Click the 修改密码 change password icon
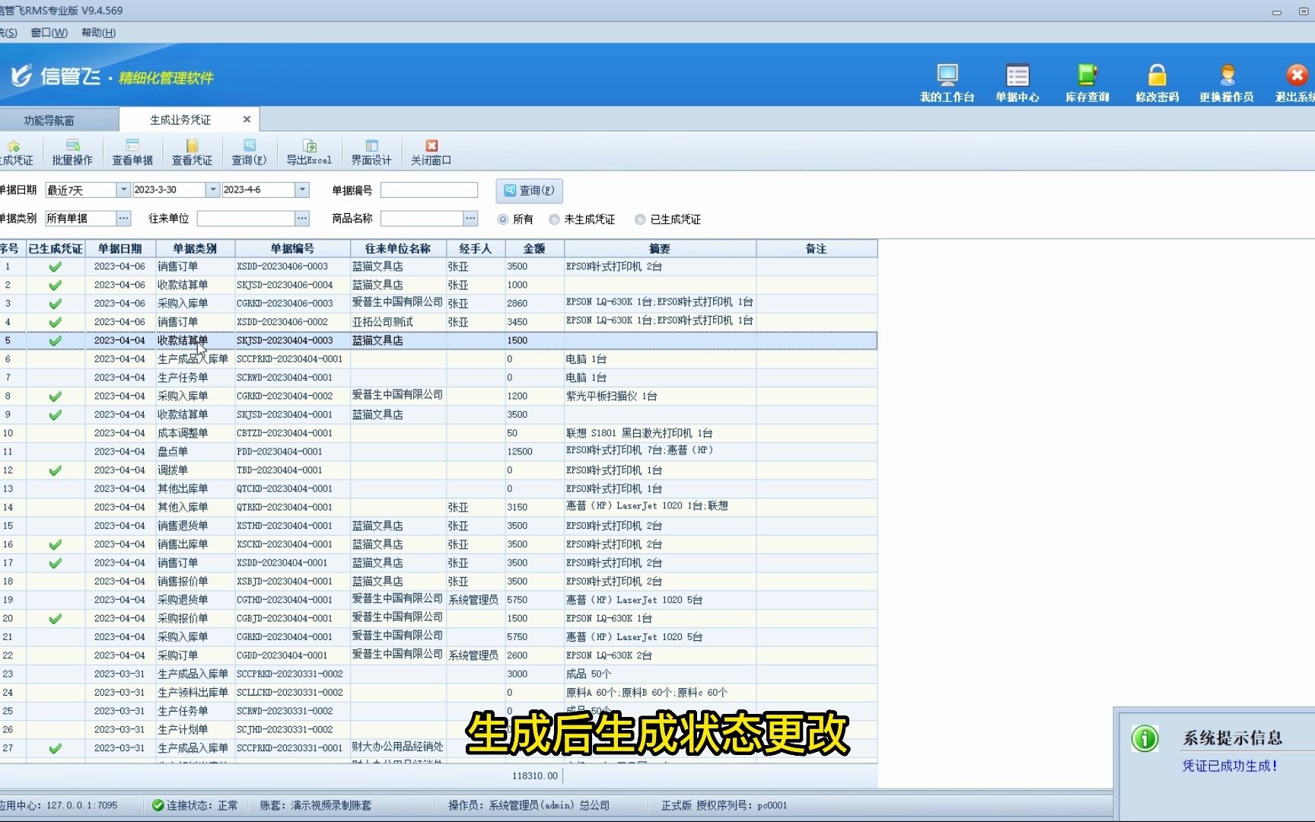Screen dimensions: 1315x822 1156,80
